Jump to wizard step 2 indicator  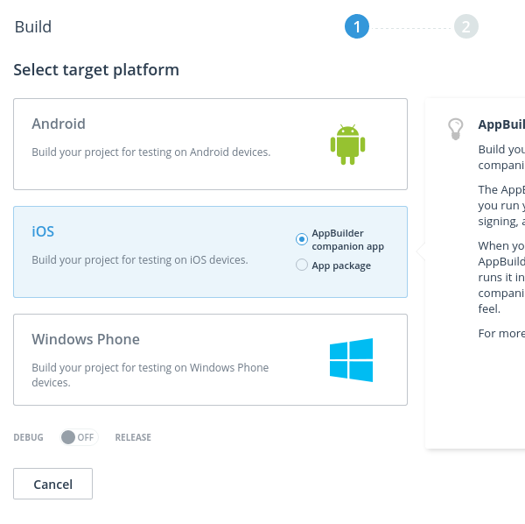[x=466, y=26]
